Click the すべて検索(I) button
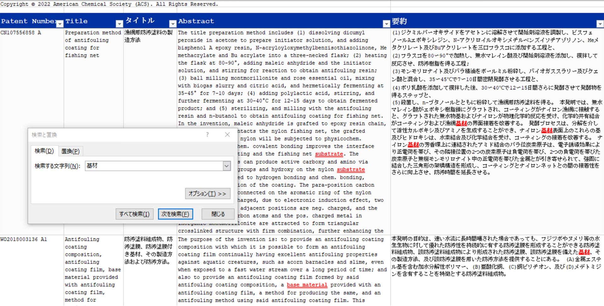Screen dimensions: 604x306 pos(134,214)
